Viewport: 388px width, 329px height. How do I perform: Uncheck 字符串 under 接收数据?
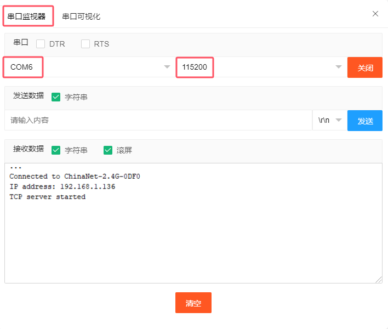point(56,150)
